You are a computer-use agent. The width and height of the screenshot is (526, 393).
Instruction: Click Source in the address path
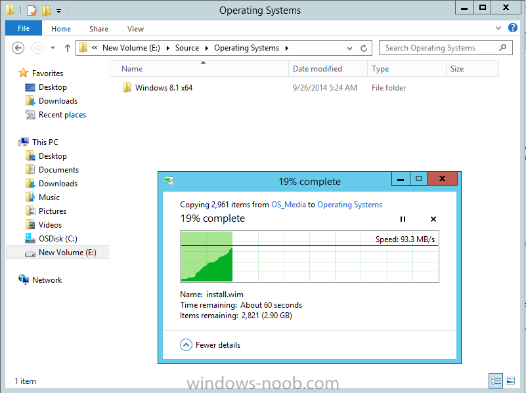[187, 48]
